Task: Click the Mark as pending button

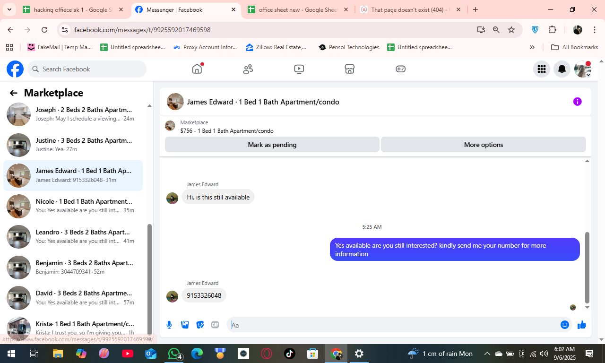Action: [x=272, y=145]
